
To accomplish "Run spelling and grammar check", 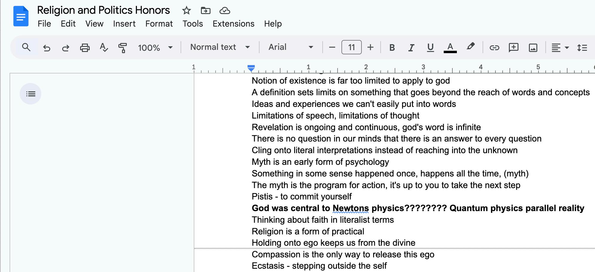I will pyautogui.click(x=104, y=47).
